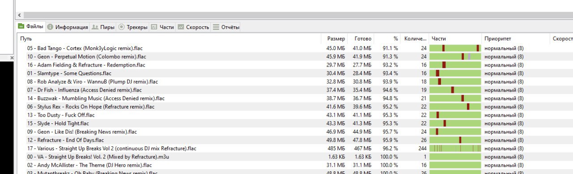Click the info icon on Информация tab
Image resolution: width=573 pixels, height=174 pixels.
[x=50, y=27]
